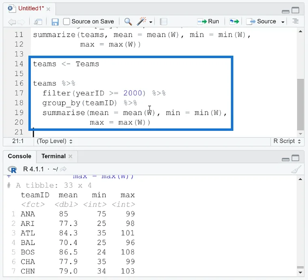
Task: Click 'summarise' function on line 19
Action: (x=64, y=113)
